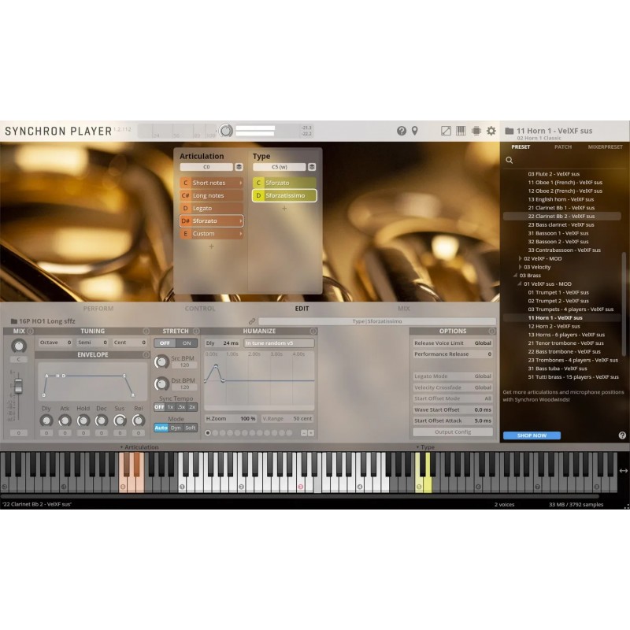Click the SHOP NOW button
Screen dimensions: 630x630
click(x=532, y=434)
